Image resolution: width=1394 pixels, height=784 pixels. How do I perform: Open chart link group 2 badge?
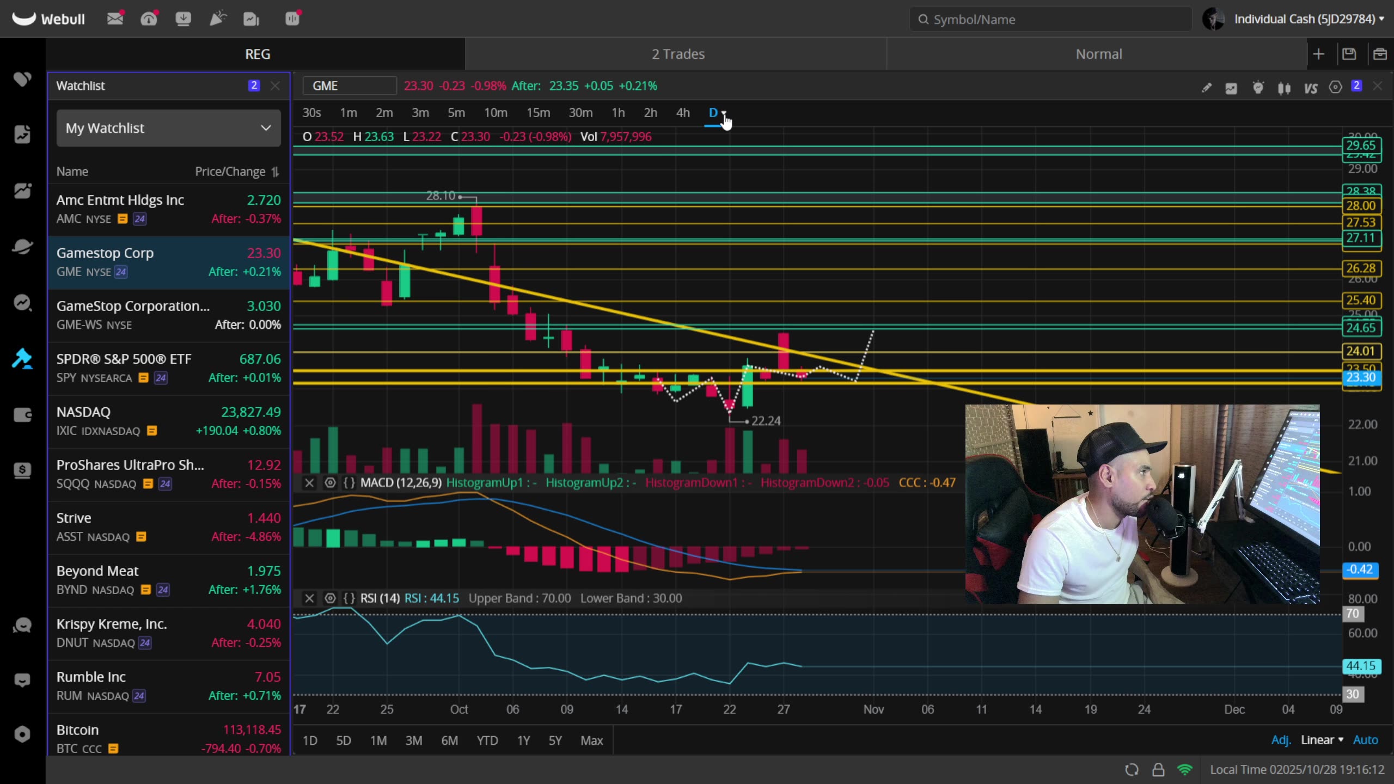(x=1356, y=85)
